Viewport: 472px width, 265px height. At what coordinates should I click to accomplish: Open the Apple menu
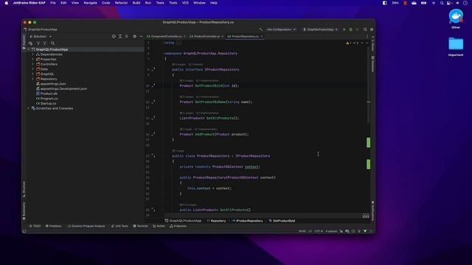tap(7, 3)
